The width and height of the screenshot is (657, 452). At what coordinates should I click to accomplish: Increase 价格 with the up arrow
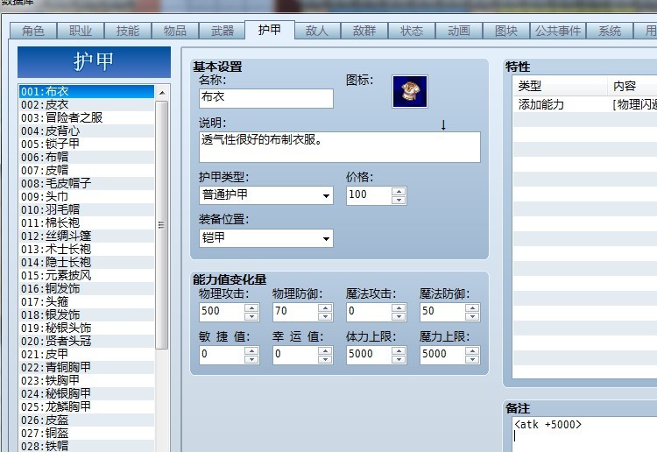[x=399, y=192]
